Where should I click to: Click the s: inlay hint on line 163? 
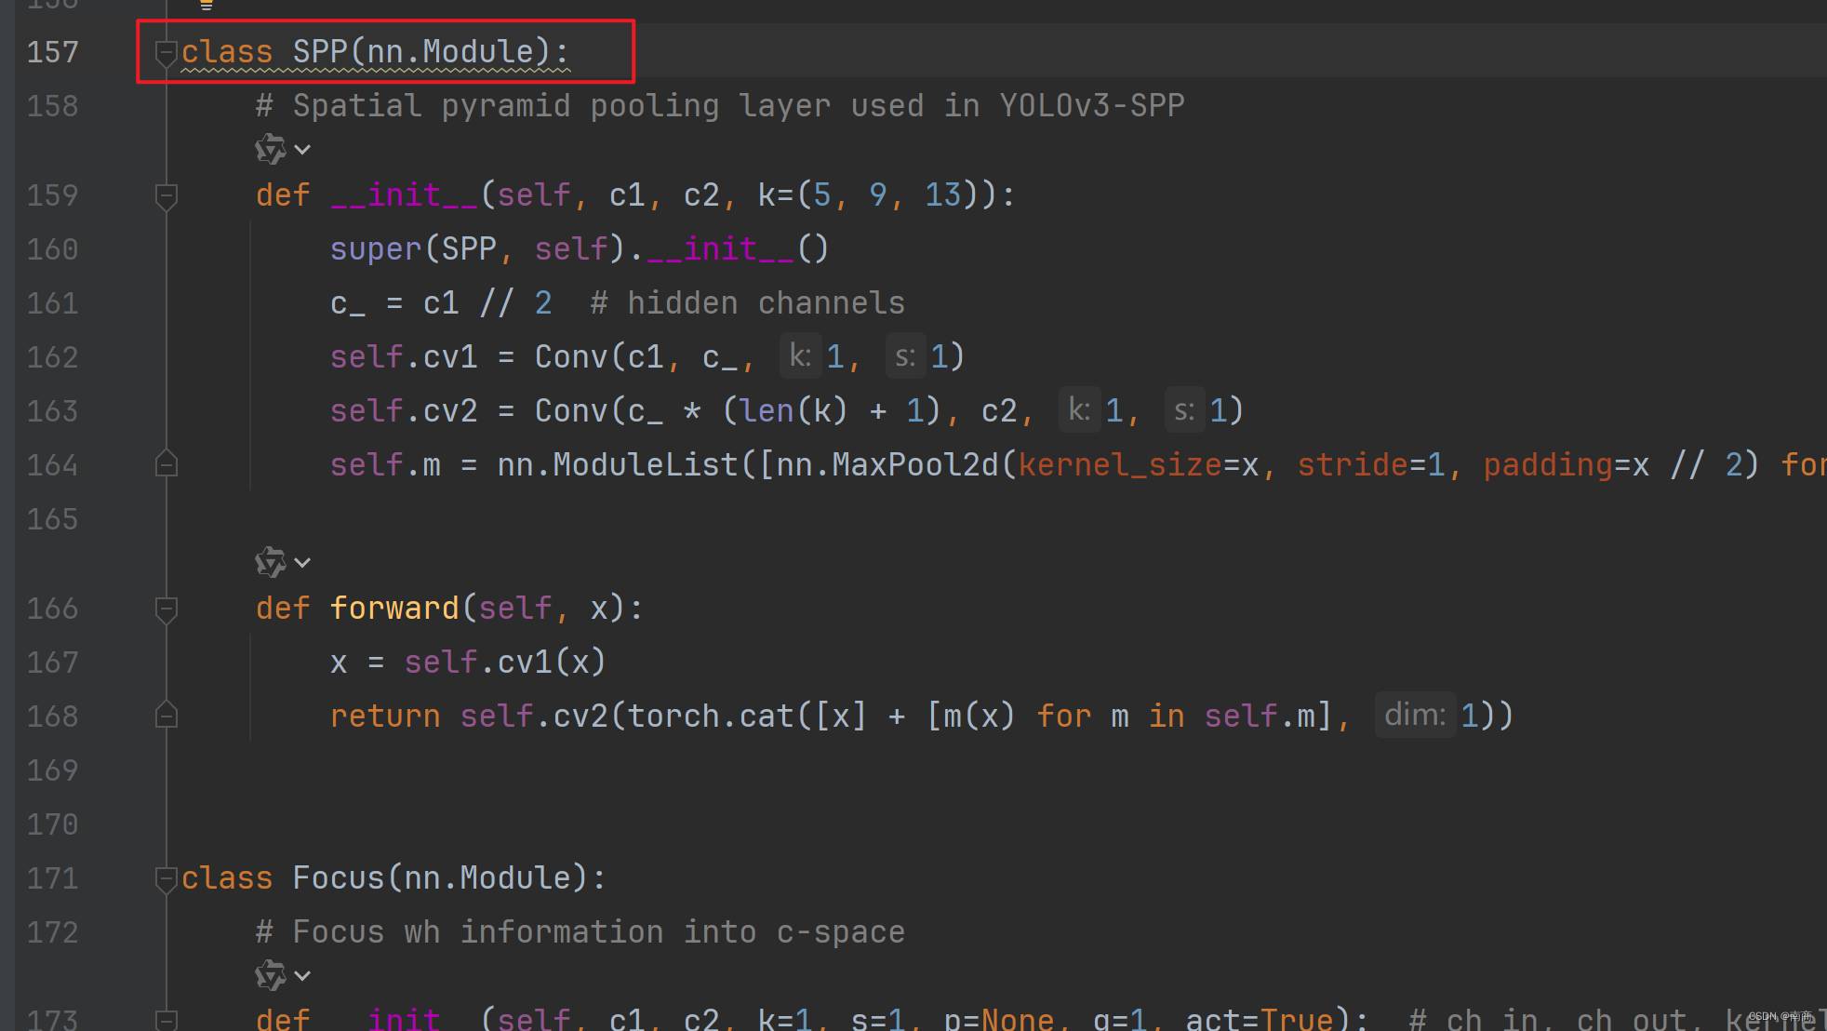click(1183, 409)
